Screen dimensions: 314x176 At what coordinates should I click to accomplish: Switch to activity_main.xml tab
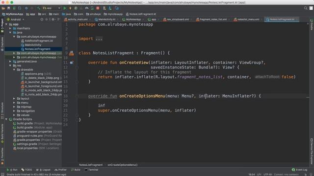76,20
